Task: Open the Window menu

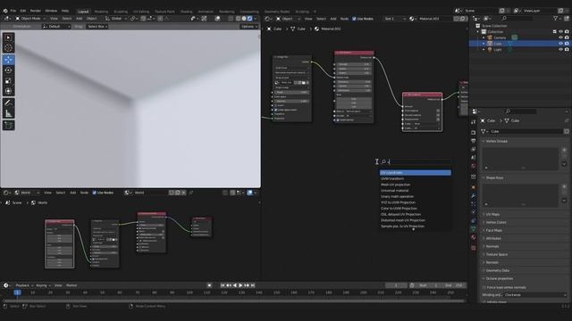Action: [51, 11]
